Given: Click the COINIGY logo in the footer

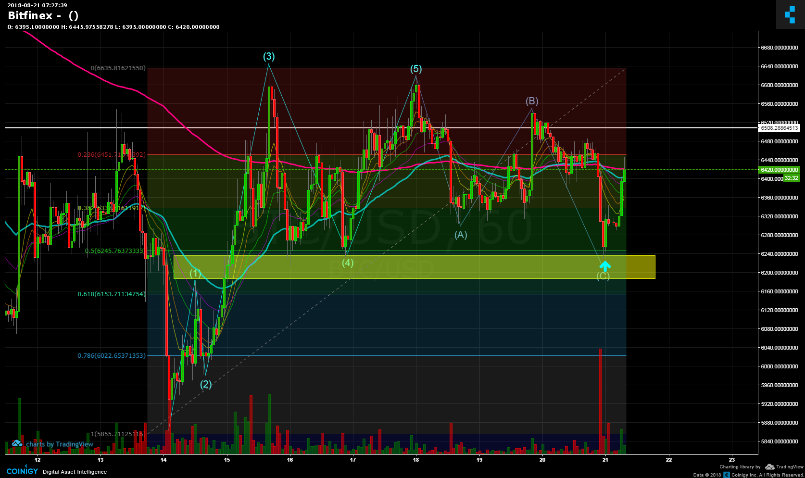Looking at the screenshot, I should pos(22,471).
